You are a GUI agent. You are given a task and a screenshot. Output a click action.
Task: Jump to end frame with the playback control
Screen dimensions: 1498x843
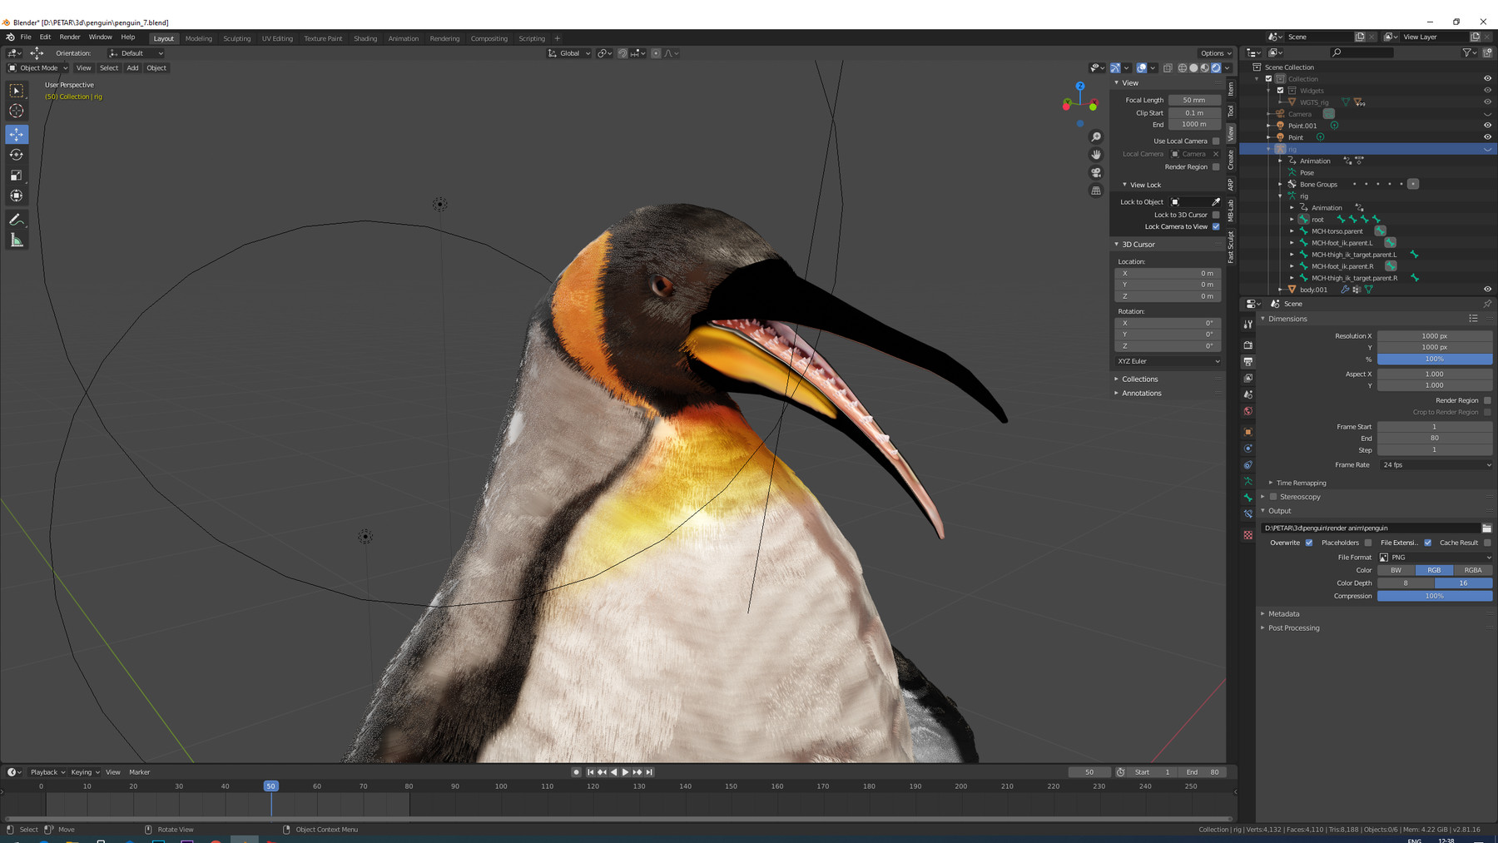649,772
